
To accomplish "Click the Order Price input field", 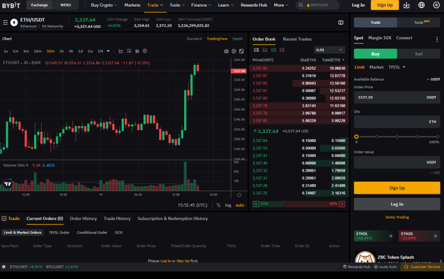I will tap(397, 97).
